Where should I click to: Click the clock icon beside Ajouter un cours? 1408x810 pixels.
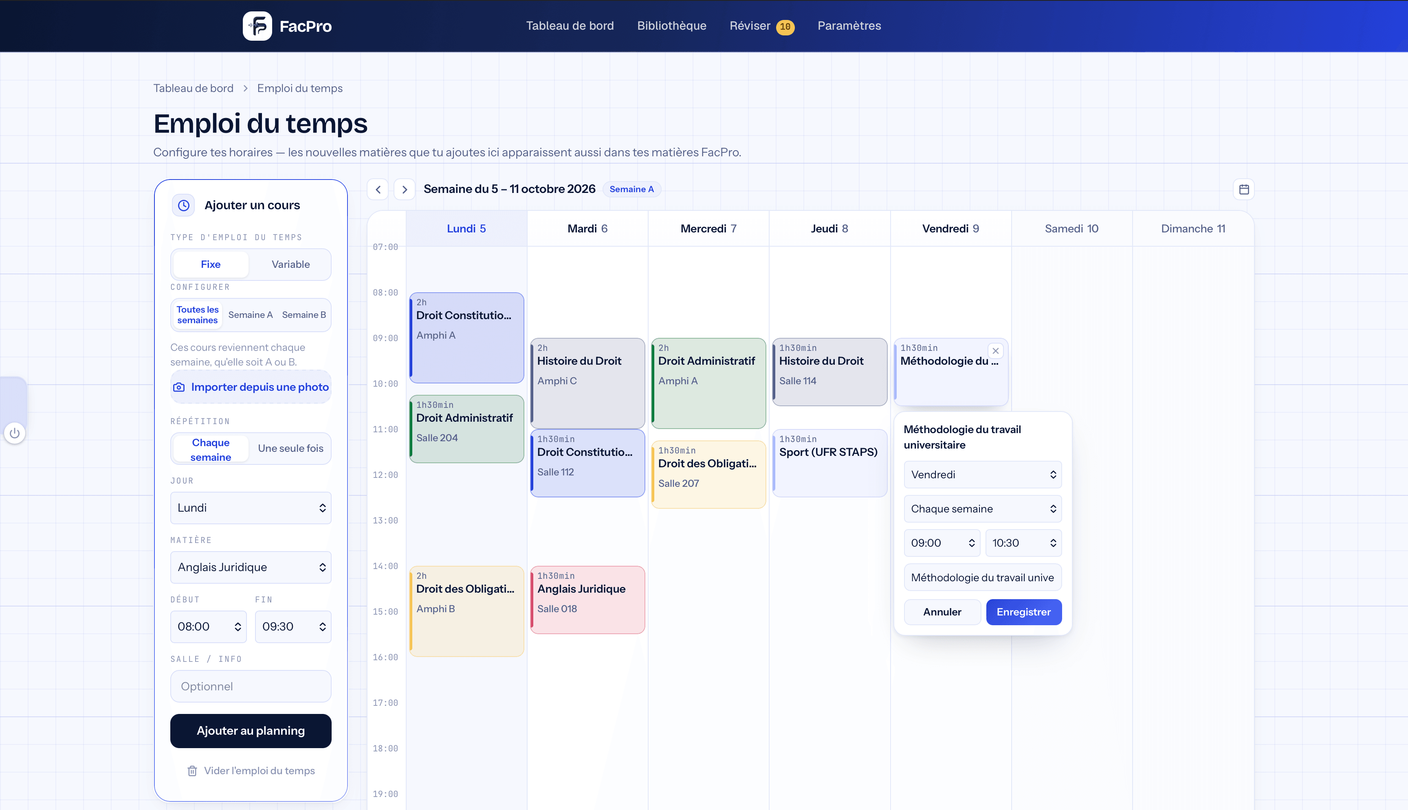[183, 205]
